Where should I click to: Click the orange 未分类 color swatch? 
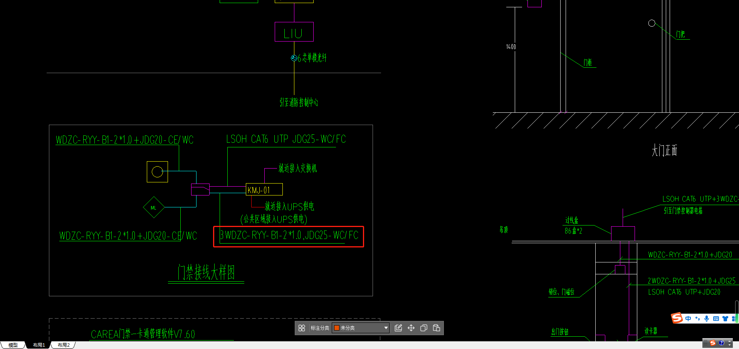pyautogui.click(x=336, y=328)
